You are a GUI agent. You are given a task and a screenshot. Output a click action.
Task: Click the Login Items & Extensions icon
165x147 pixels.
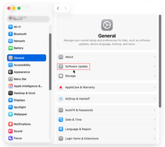click(61, 139)
